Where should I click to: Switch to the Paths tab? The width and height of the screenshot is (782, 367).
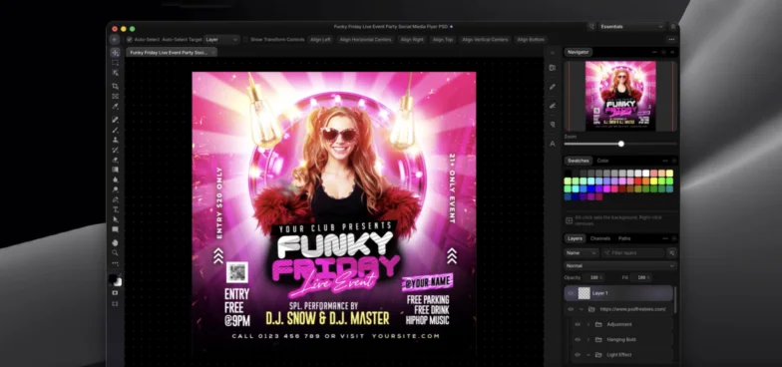point(624,239)
